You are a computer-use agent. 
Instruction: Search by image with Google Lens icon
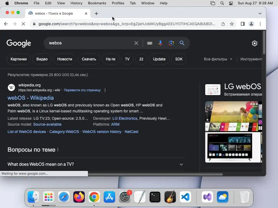pos(171,43)
